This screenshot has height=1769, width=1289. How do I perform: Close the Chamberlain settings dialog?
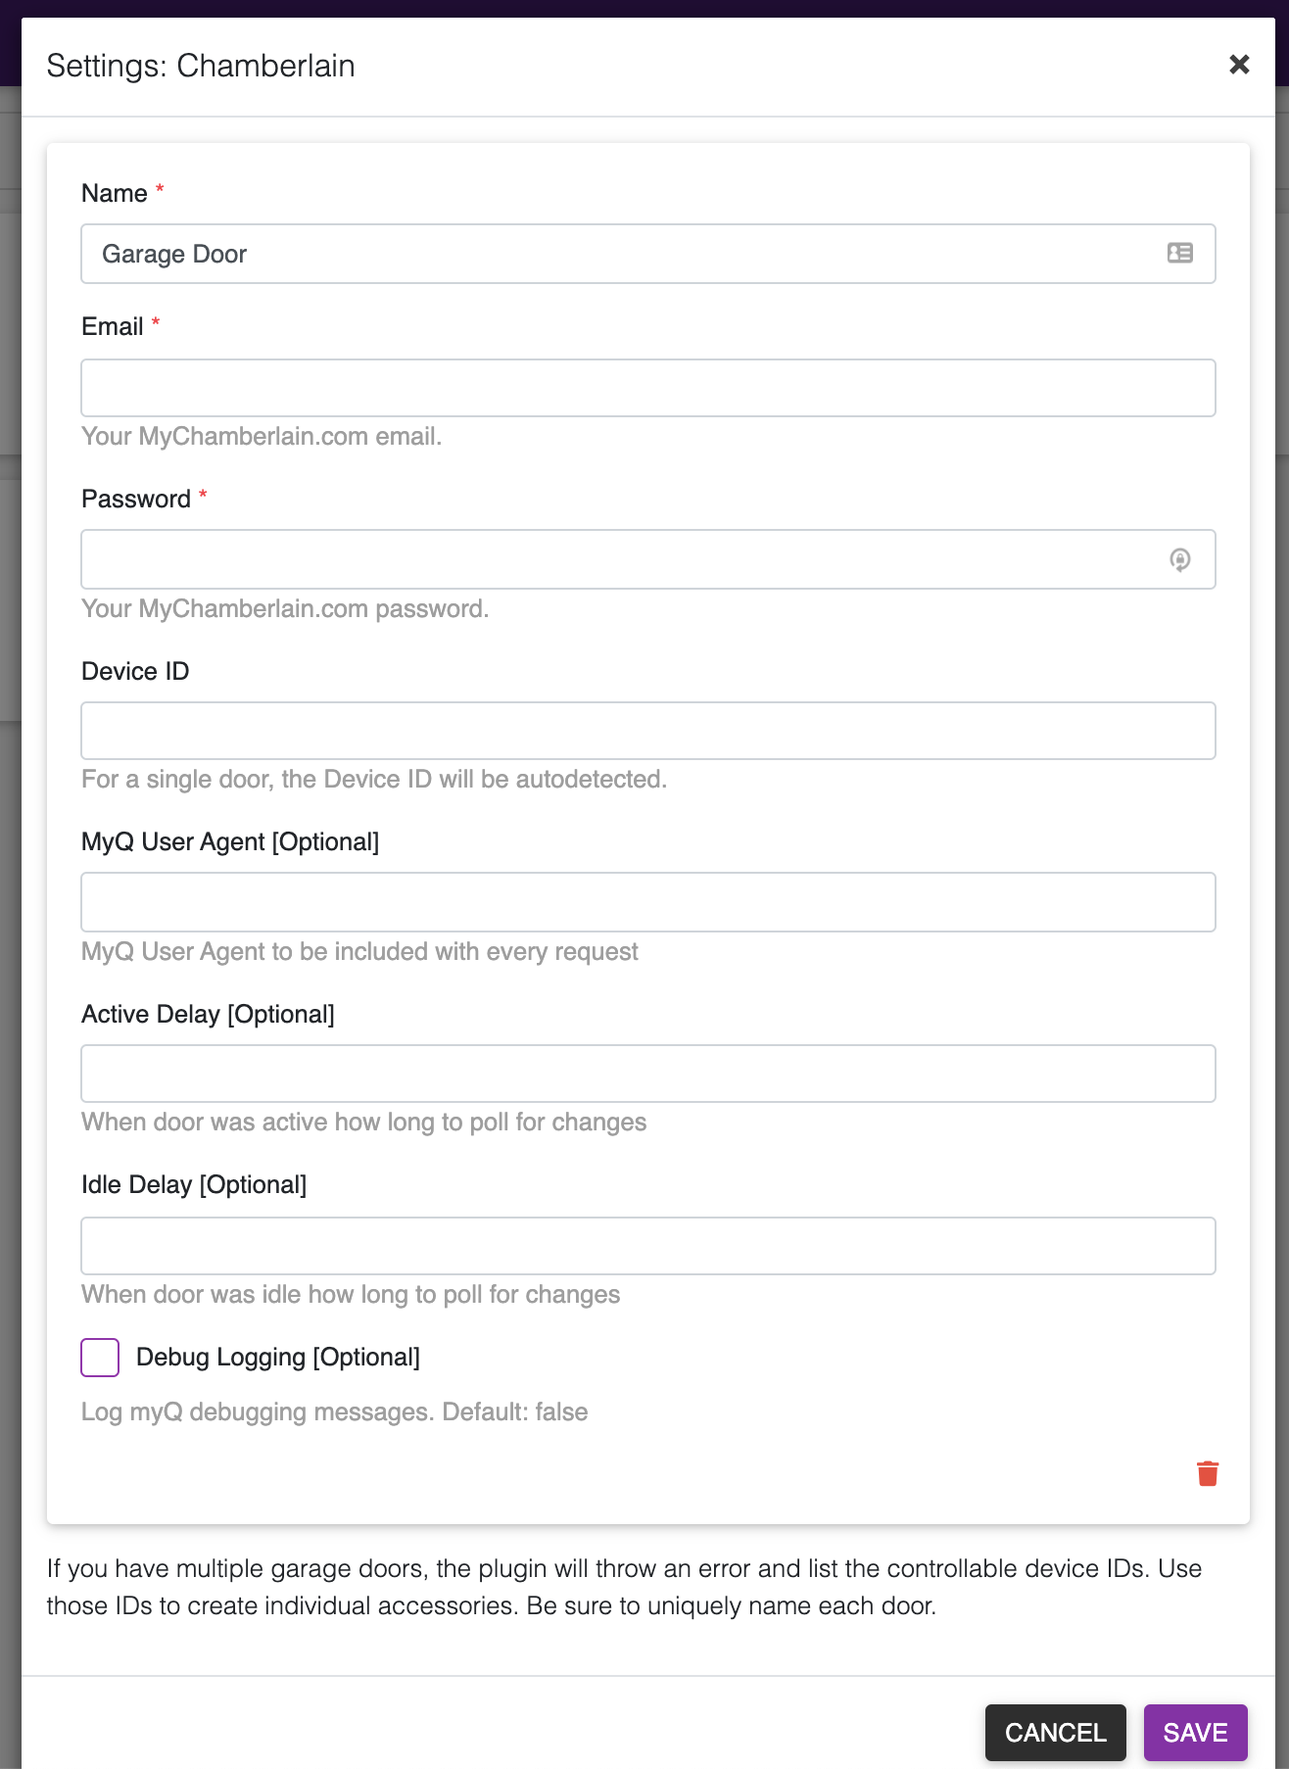[x=1238, y=65]
